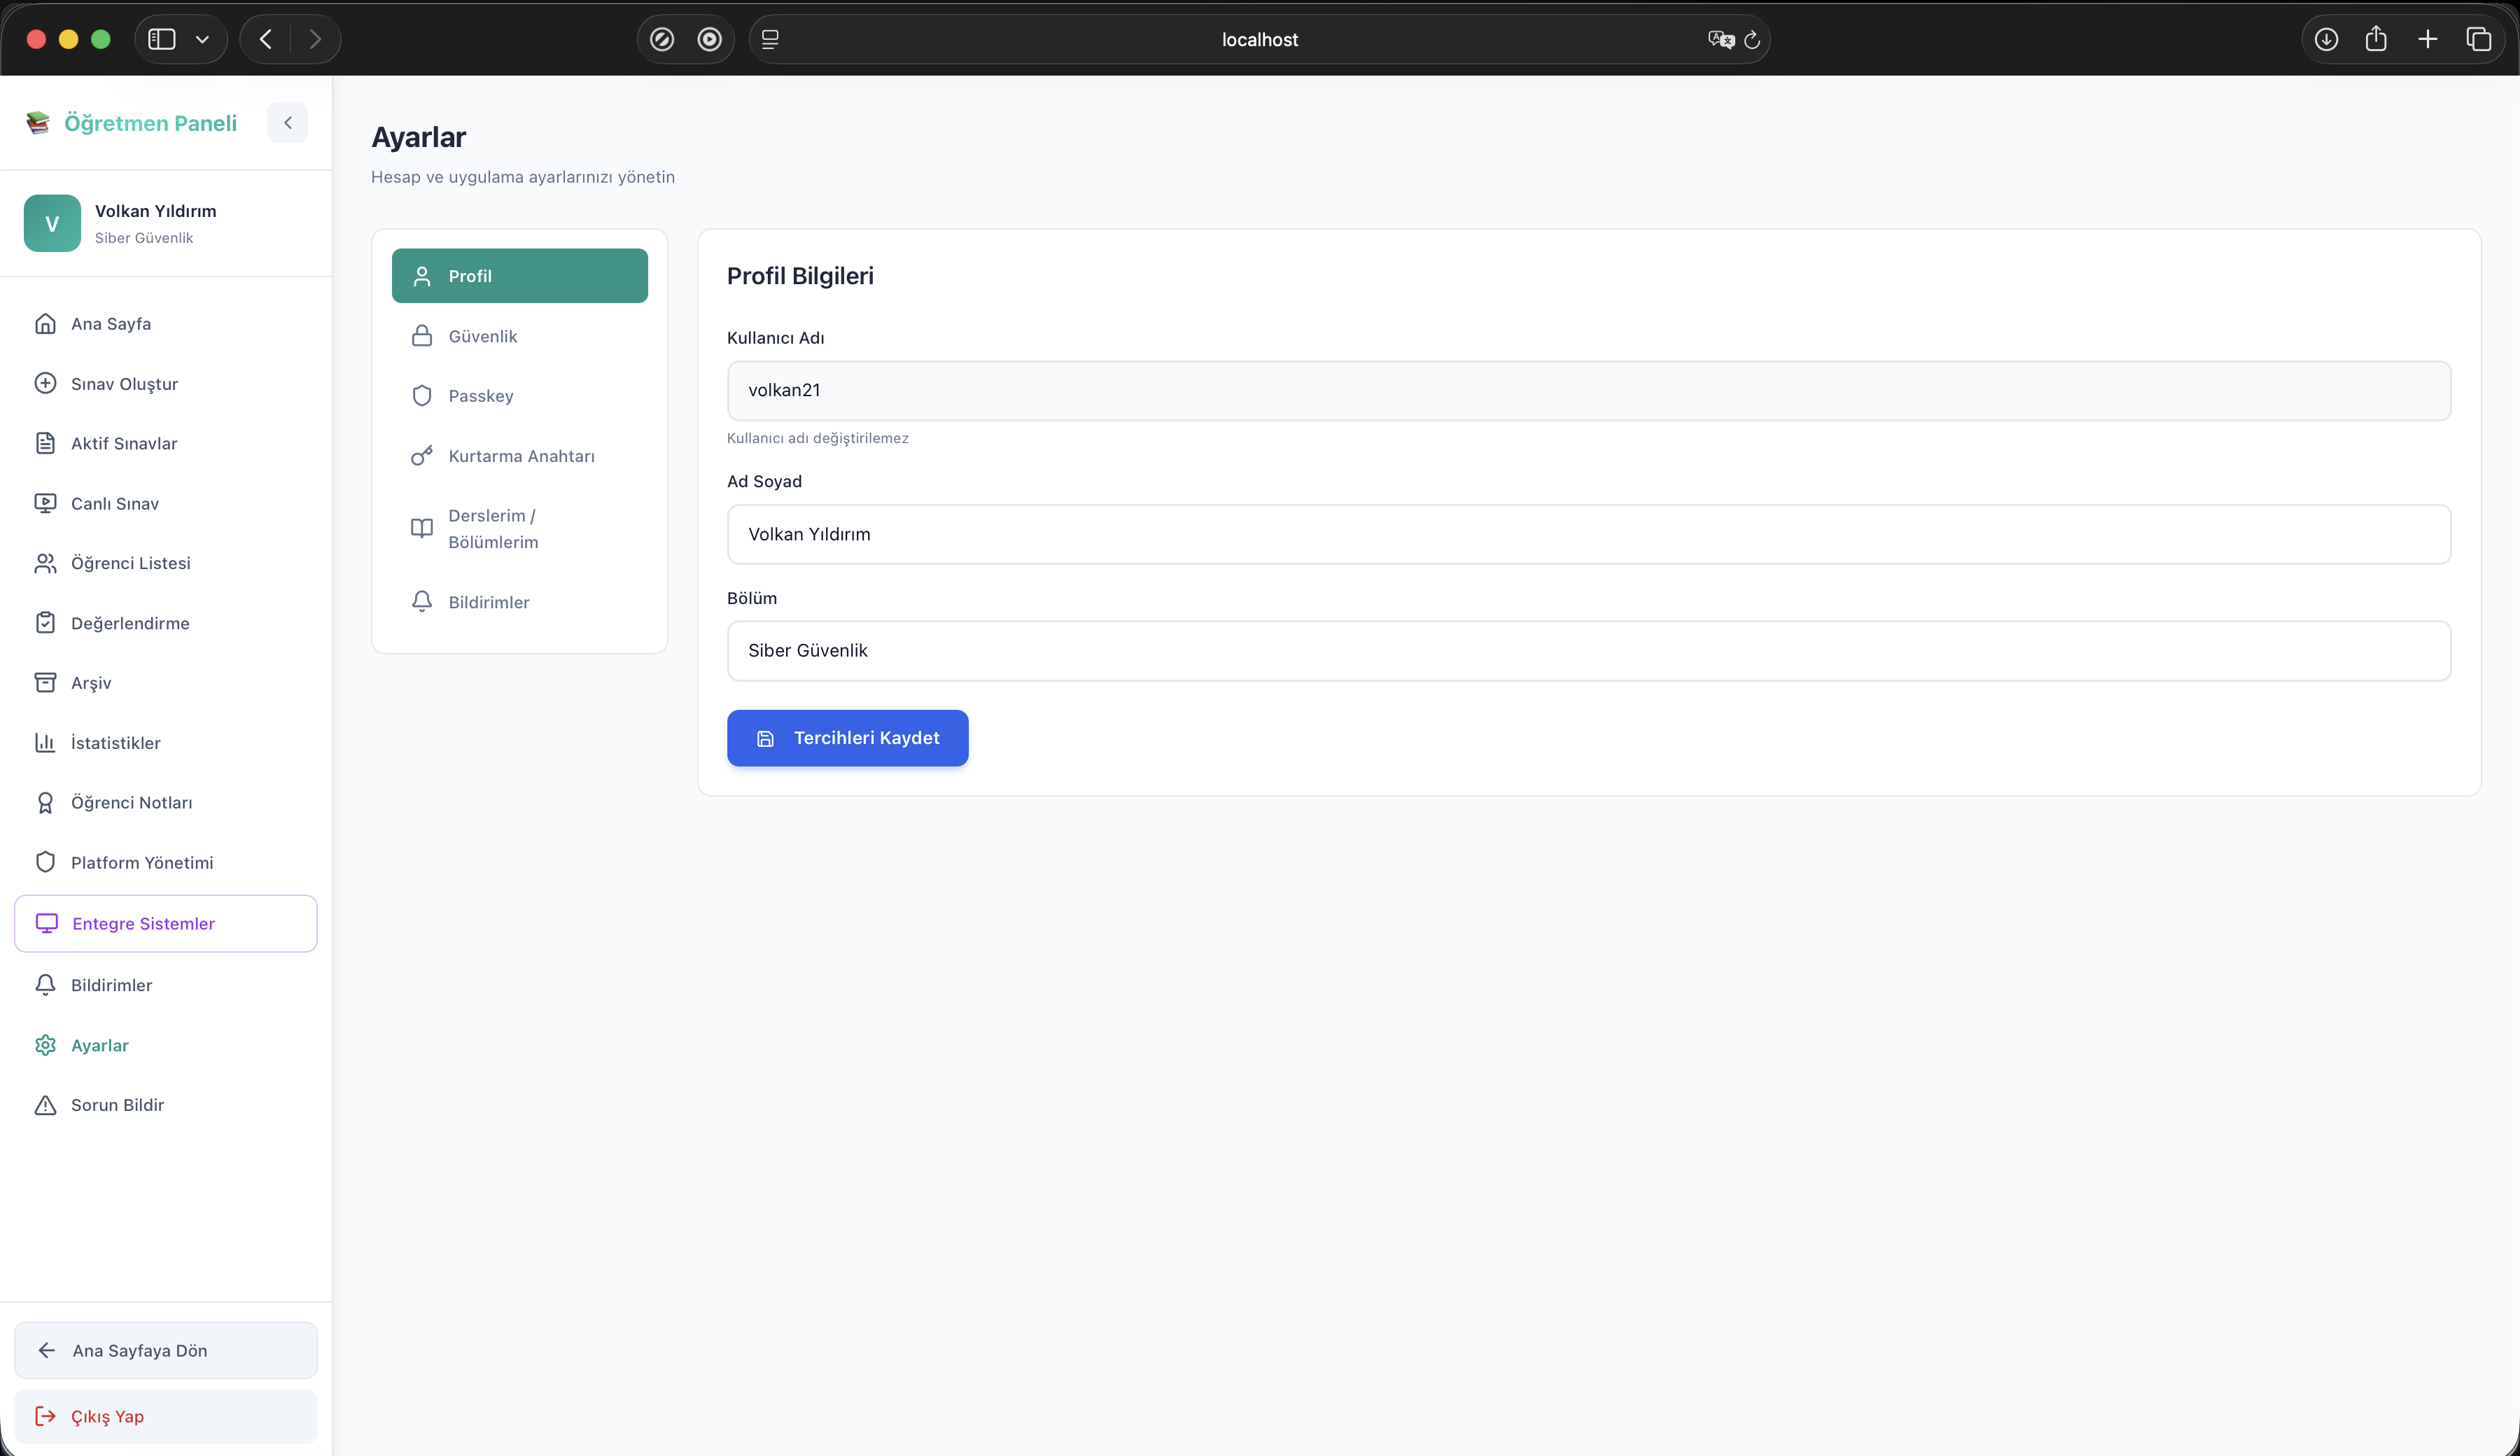Image resolution: width=2520 pixels, height=1456 pixels.
Task: Open Arşiv archive box icon
Action: (45, 682)
